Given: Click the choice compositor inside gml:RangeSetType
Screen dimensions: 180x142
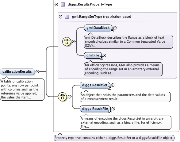Looking at the screenshot, I should point(67,41).
